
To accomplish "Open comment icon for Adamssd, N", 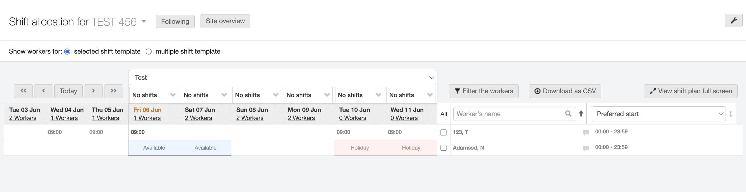I will pyautogui.click(x=586, y=148).
